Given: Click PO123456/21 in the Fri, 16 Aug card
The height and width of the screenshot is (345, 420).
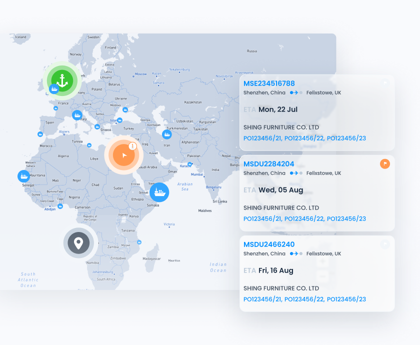Looking at the screenshot, I should click(262, 299).
